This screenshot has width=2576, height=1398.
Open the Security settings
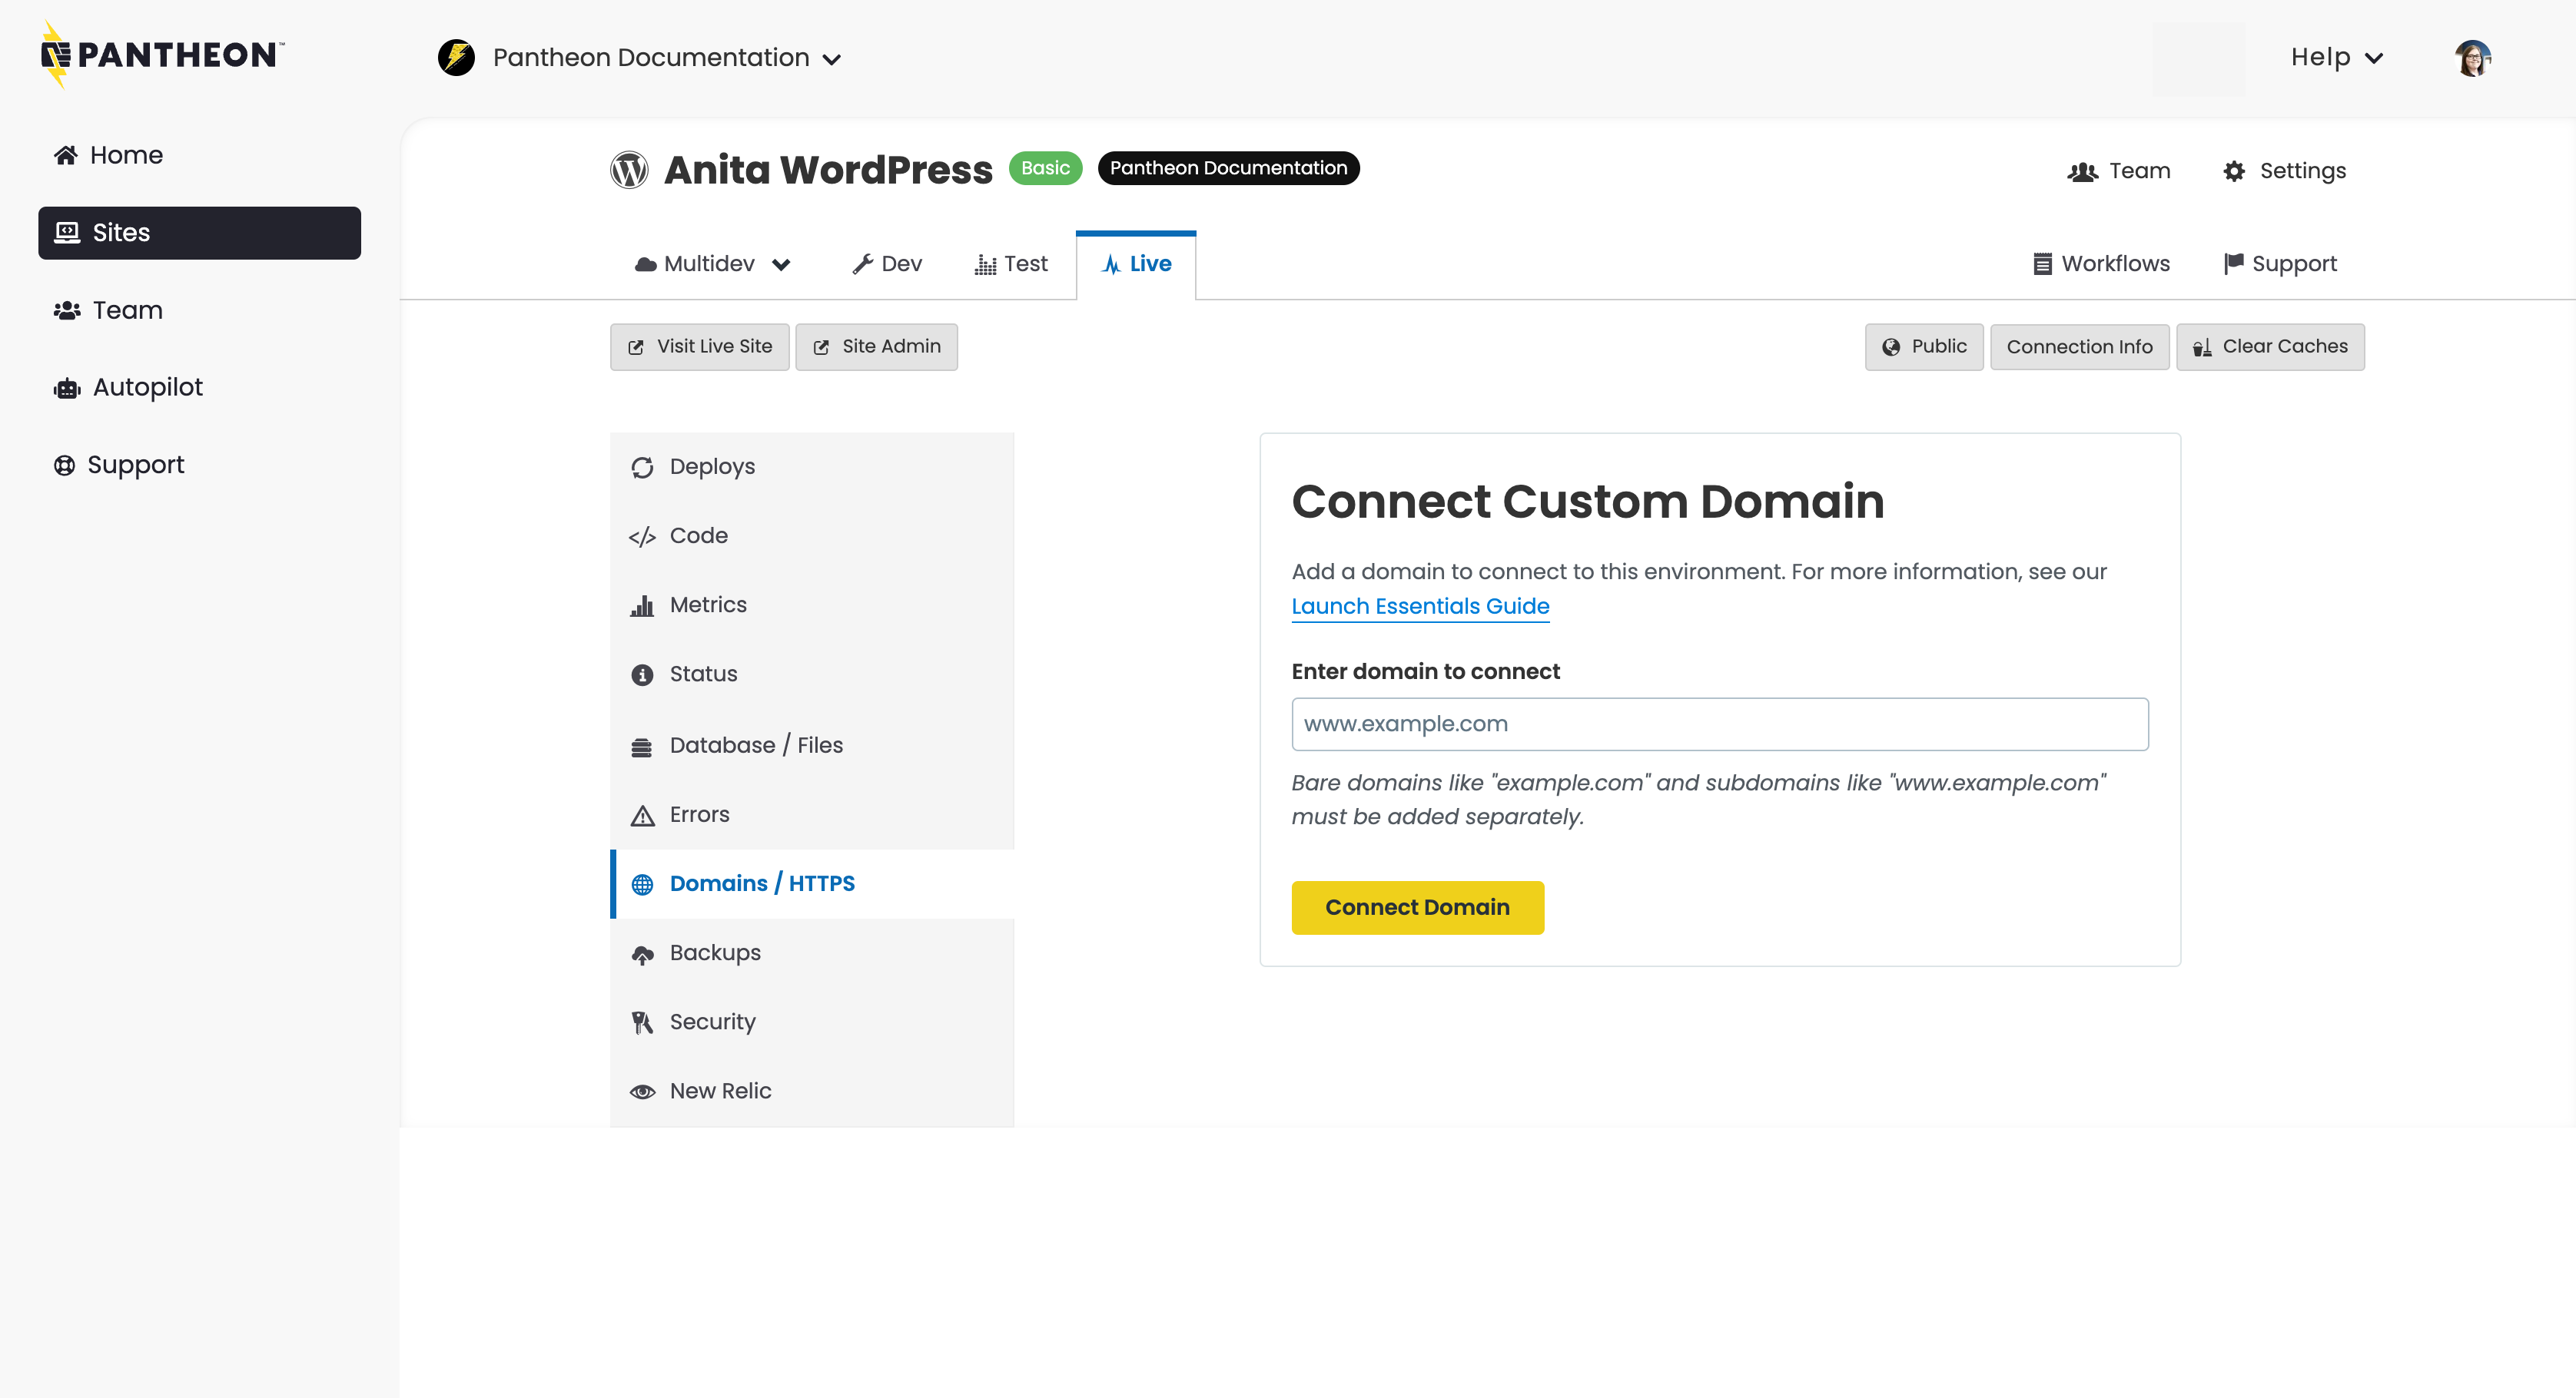click(711, 1022)
